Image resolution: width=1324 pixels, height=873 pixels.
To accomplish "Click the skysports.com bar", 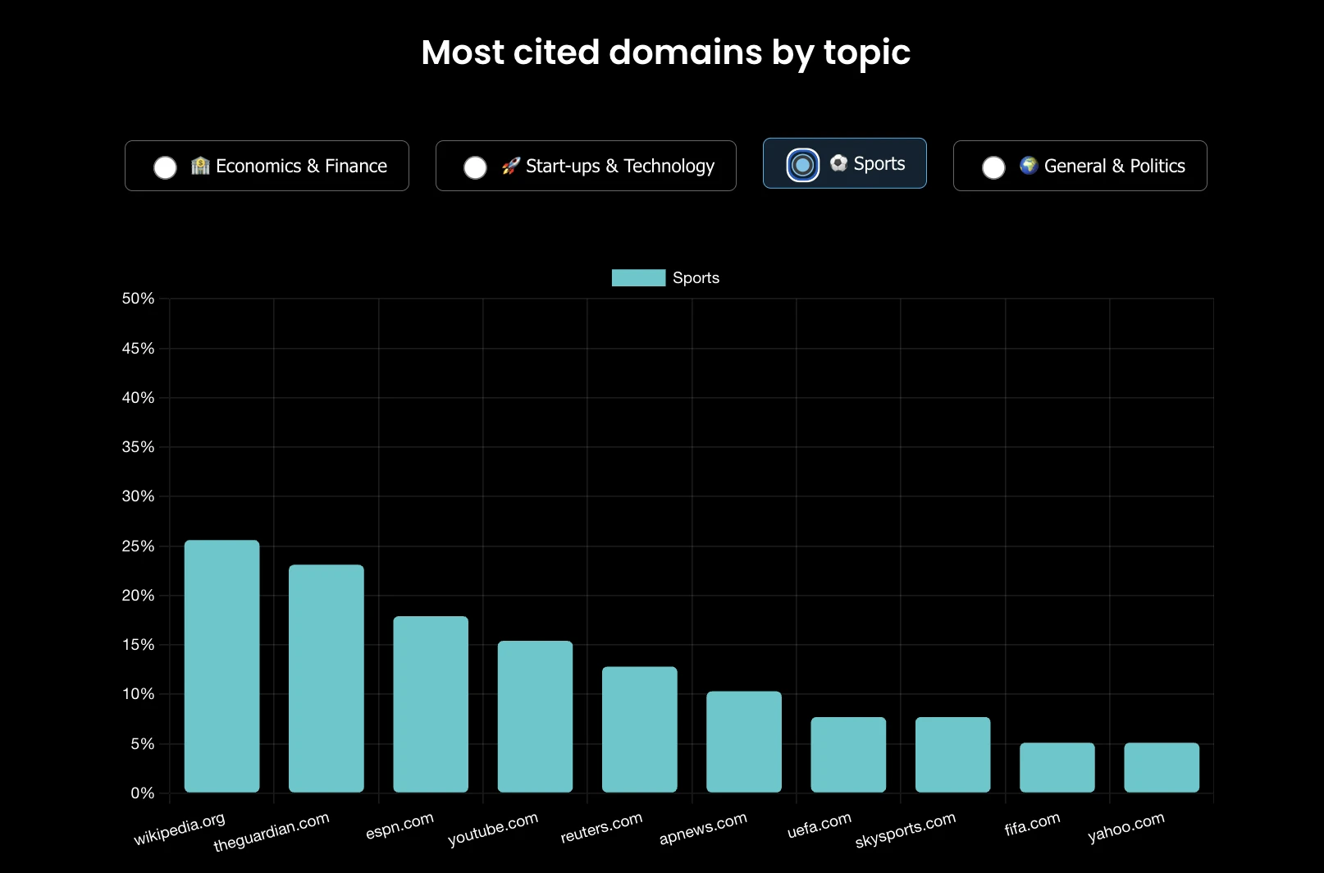I will [952, 755].
